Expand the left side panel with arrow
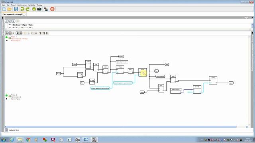 [x=2, y=17]
